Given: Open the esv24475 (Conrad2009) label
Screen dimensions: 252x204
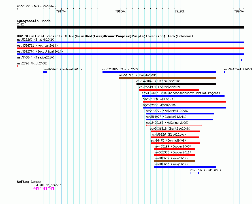Looking at the screenshot, I should click(168, 140).
